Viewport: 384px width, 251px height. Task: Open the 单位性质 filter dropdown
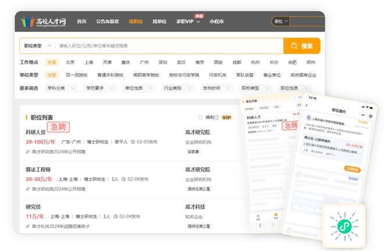(x=139, y=88)
